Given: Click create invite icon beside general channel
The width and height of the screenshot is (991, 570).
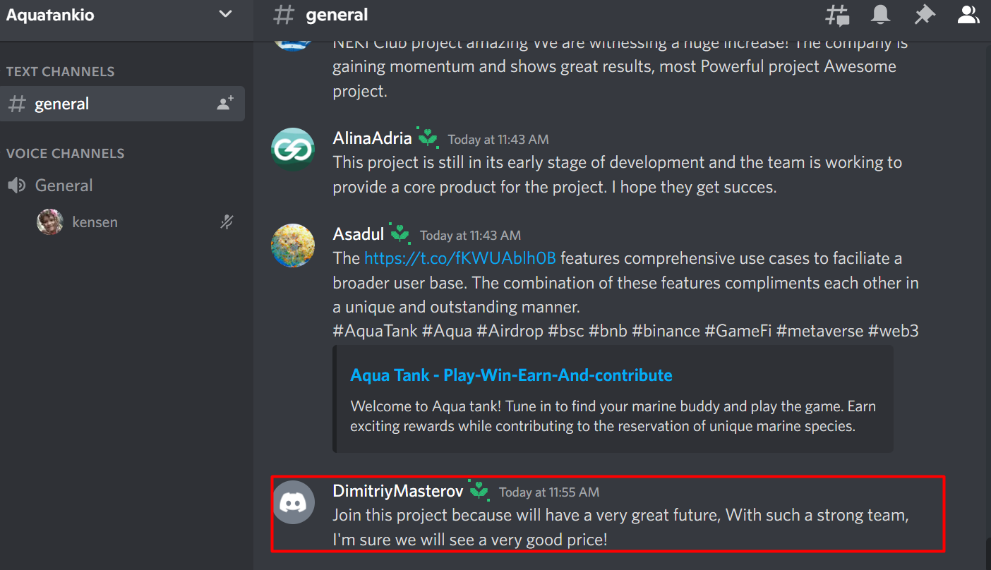Looking at the screenshot, I should click(x=225, y=104).
